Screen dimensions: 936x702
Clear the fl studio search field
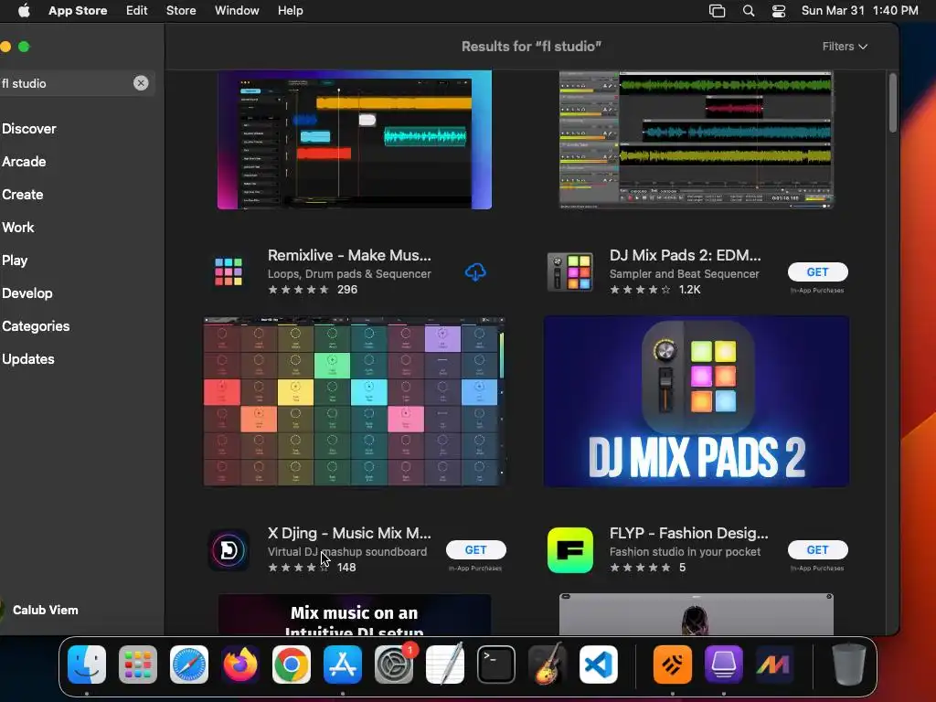141,83
